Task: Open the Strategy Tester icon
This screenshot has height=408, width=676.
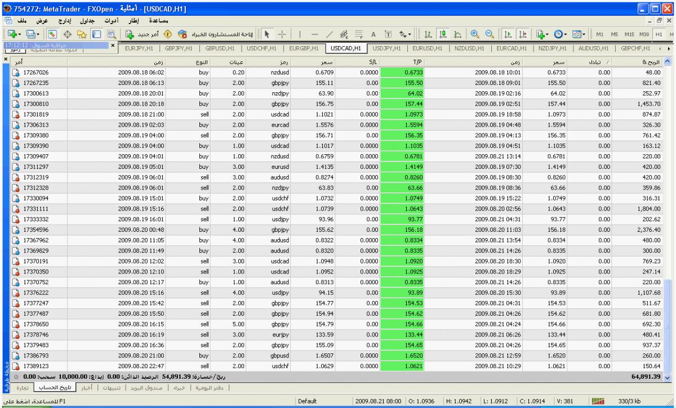Action: click(112, 34)
